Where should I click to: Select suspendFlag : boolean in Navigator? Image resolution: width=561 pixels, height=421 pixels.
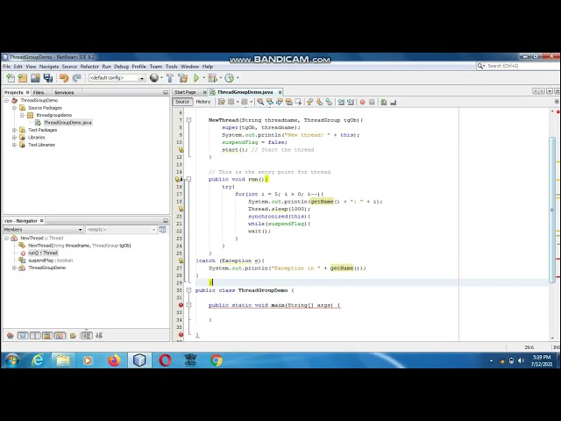(x=51, y=260)
